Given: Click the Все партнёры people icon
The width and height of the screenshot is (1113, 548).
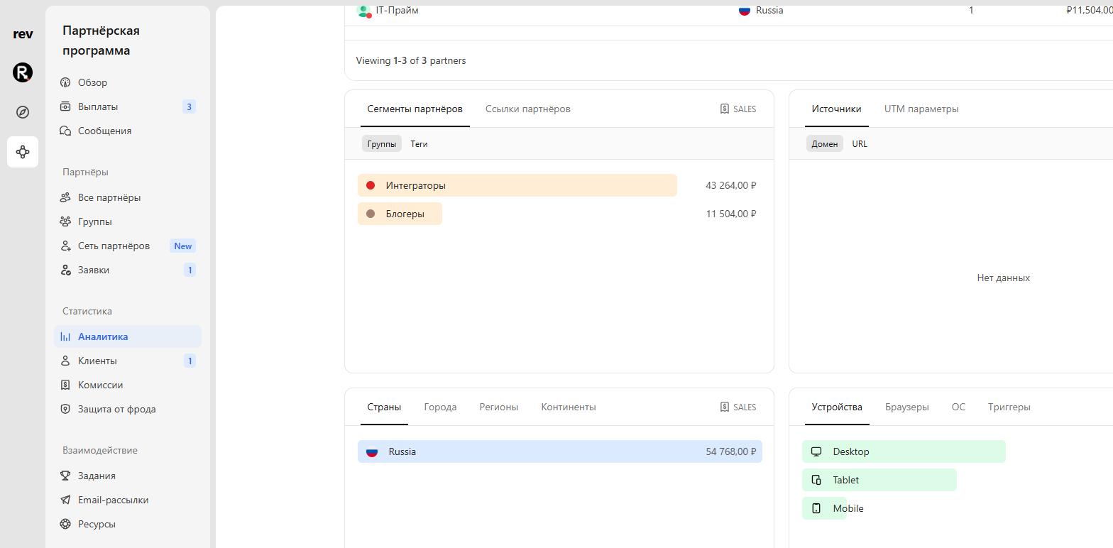Looking at the screenshot, I should 65,197.
